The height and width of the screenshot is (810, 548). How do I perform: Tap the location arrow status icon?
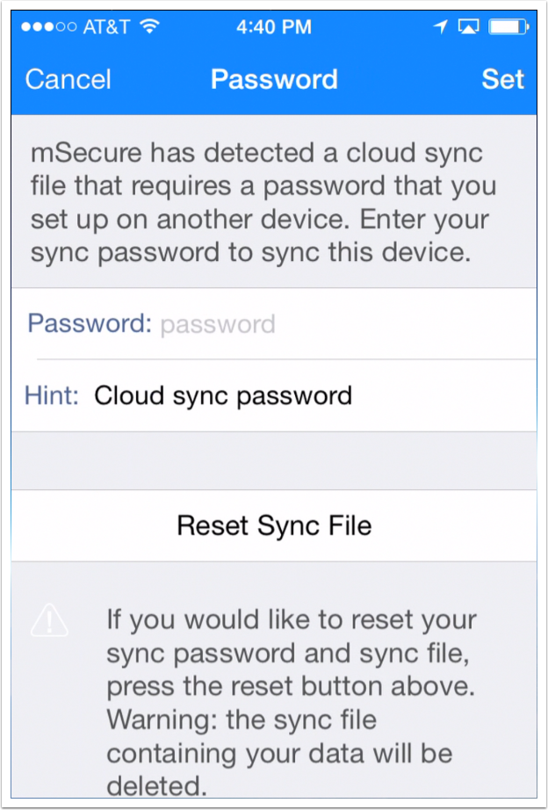(440, 26)
